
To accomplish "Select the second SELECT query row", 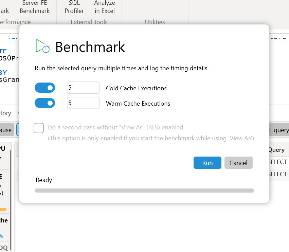I will pos(278,174).
